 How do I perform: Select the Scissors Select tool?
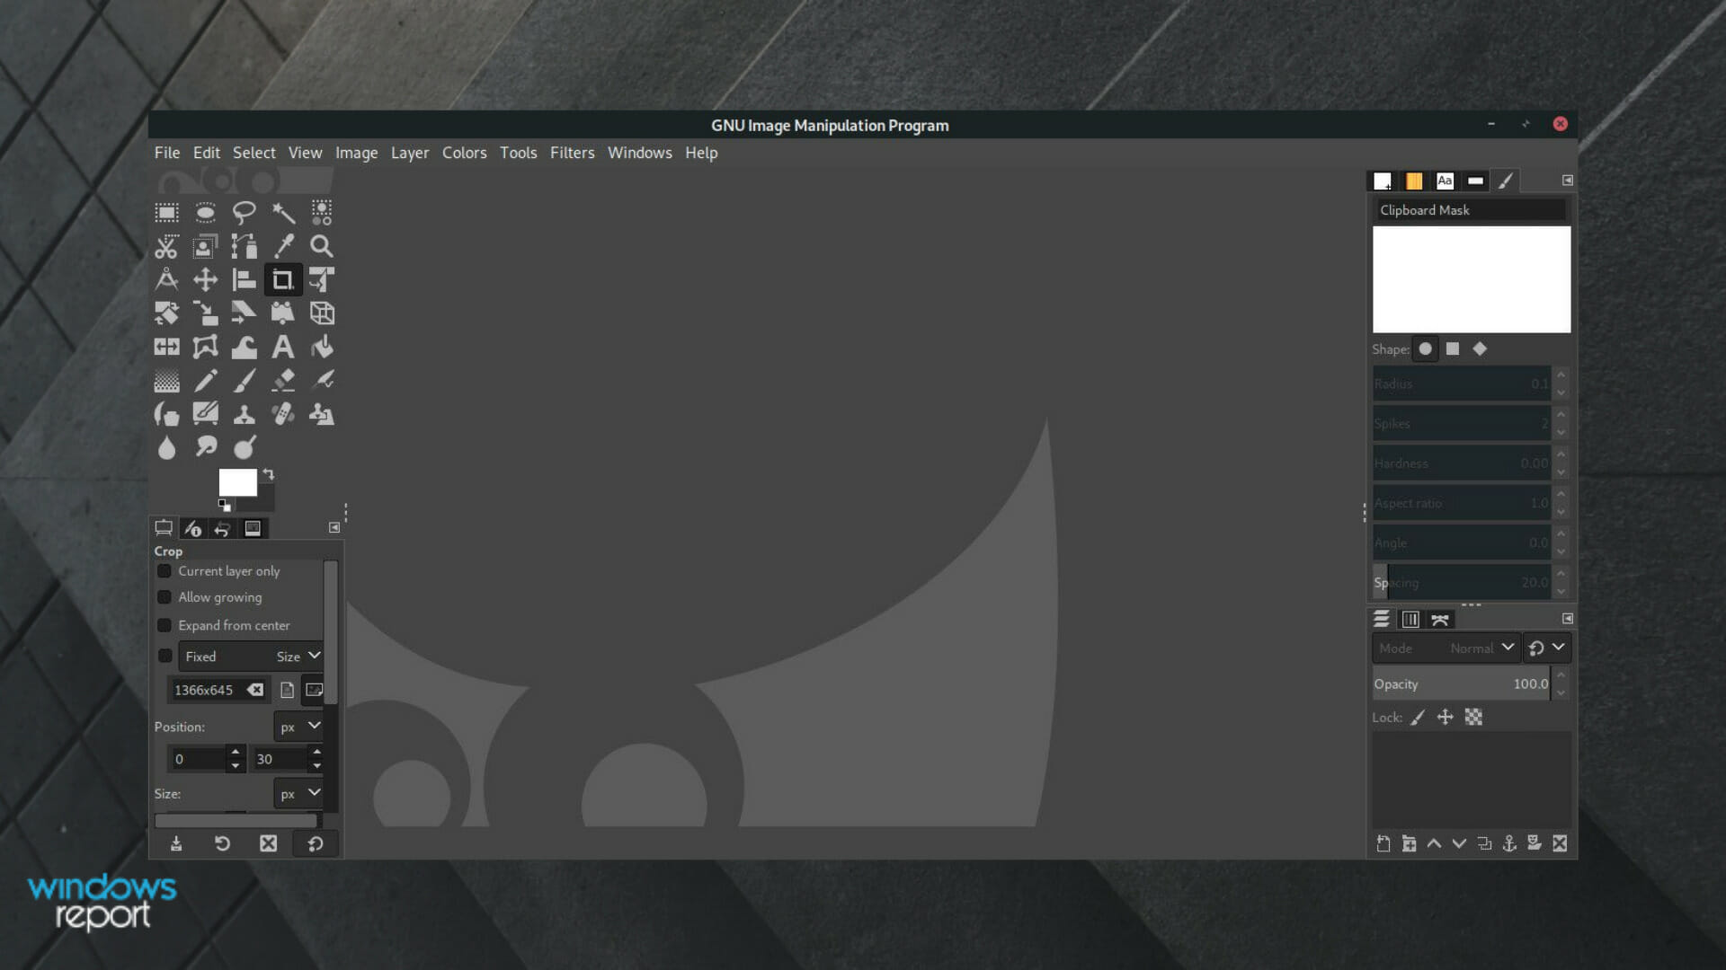[166, 246]
